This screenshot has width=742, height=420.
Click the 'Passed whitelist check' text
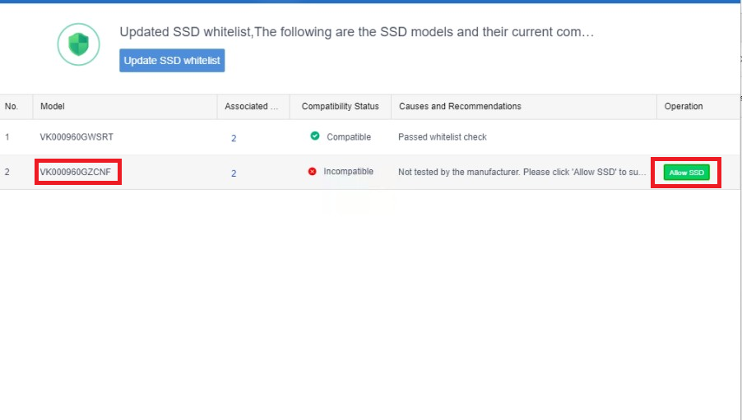point(442,137)
